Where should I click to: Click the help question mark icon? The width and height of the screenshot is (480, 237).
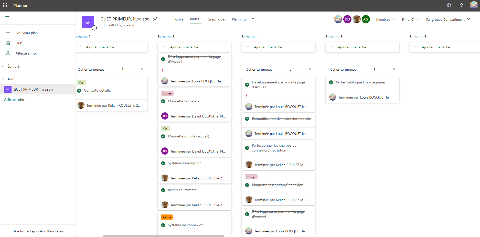[461, 5]
